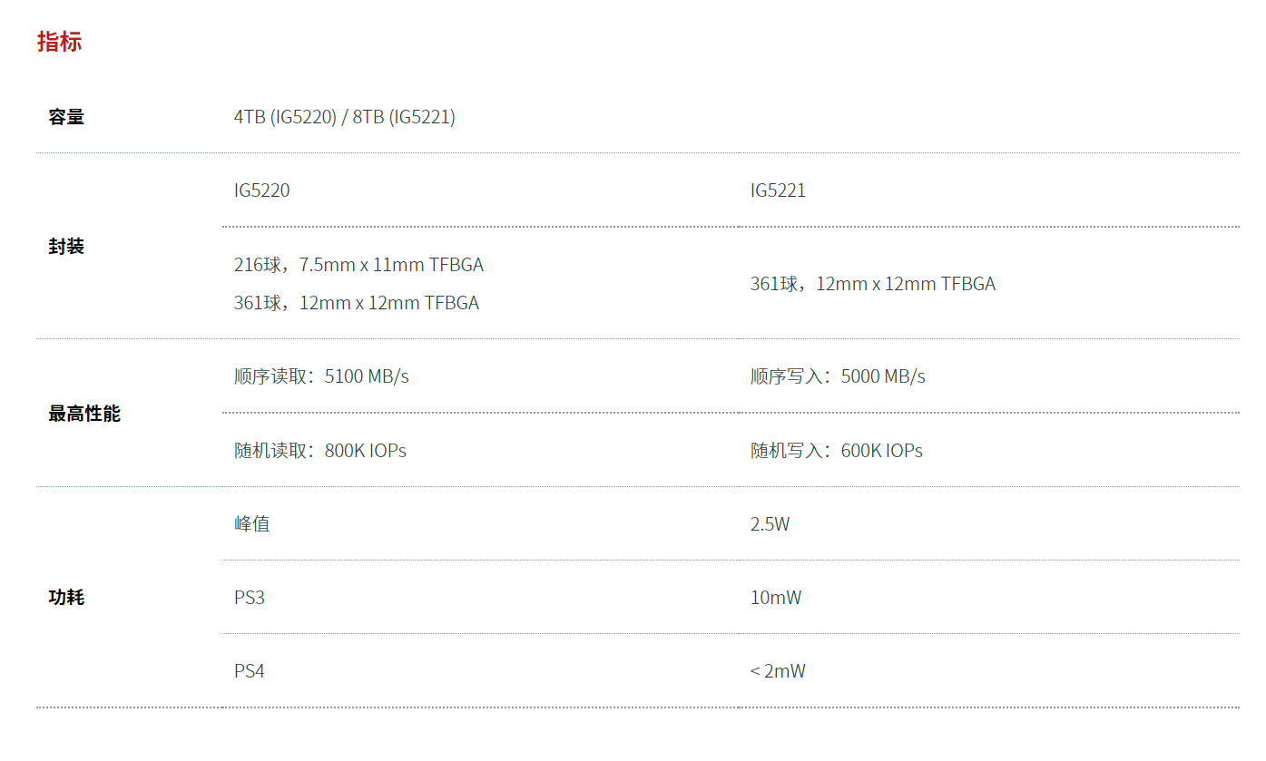The width and height of the screenshot is (1266, 761).
Task: Click 顺序写入：5000 MB/s value
Action: [x=838, y=376]
